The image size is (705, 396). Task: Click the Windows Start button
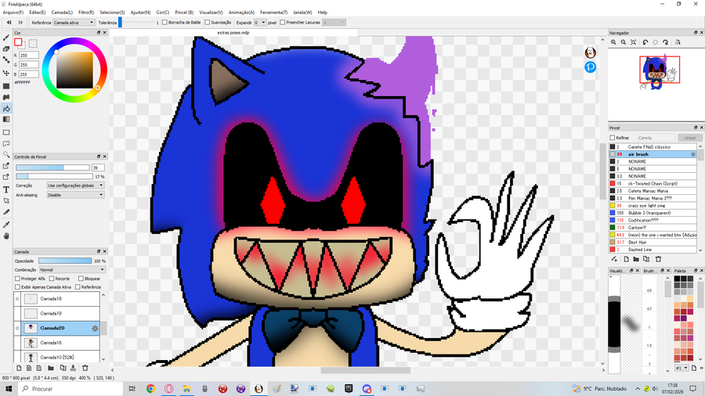pyautogui.click(x=8, y=389)
